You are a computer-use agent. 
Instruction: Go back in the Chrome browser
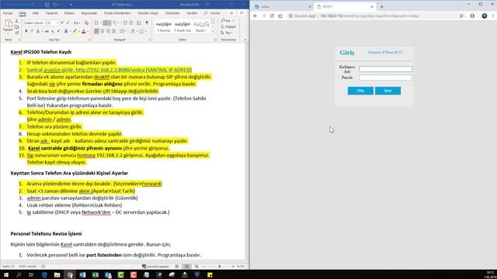255,15
